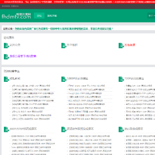The image size is (155, 155).
Task: Open the 站务公告 forum link
Action: [x=15, y=45]
